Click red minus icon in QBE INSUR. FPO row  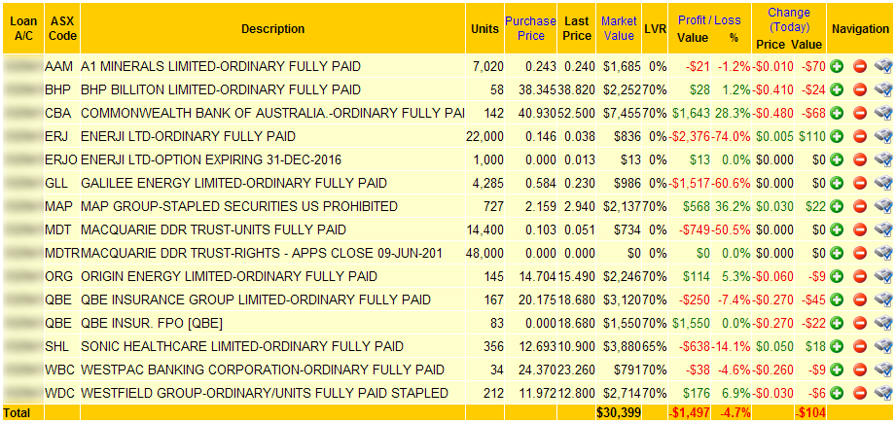point(860,324)
